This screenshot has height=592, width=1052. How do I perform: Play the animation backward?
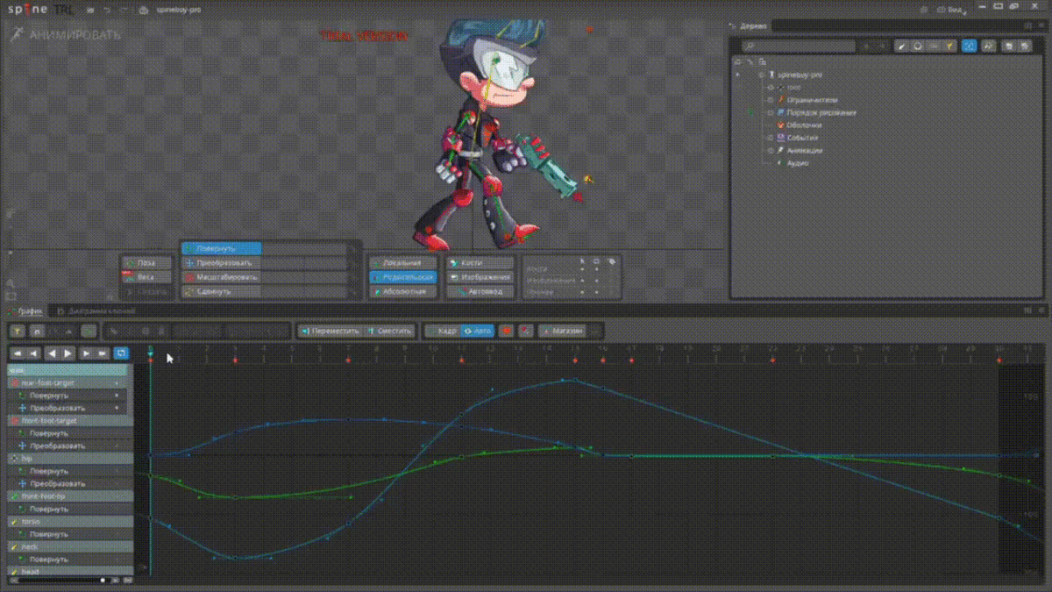click(52, 353)
